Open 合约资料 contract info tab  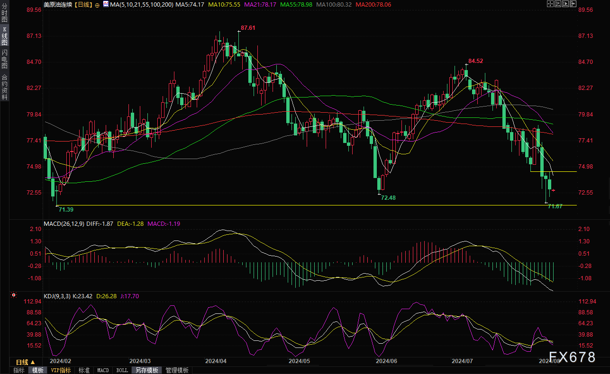5,87
